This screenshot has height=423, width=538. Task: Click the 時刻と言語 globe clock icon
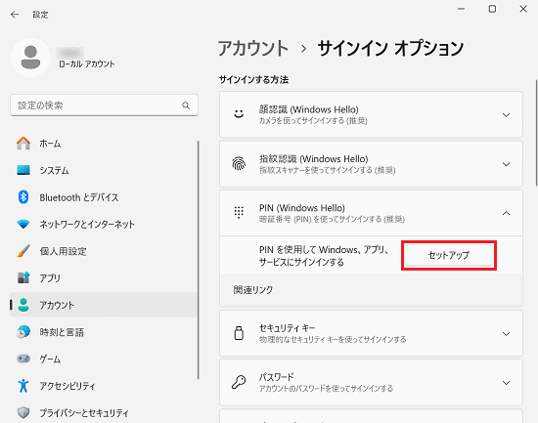23,332
